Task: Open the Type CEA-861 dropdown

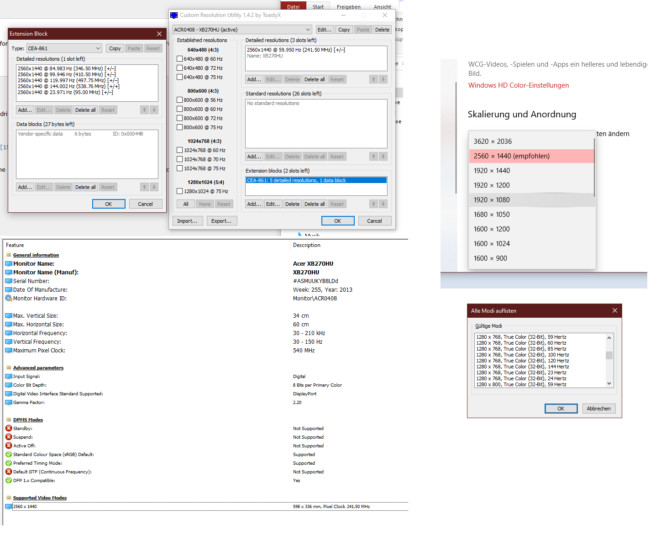Action: click(64, 48)
